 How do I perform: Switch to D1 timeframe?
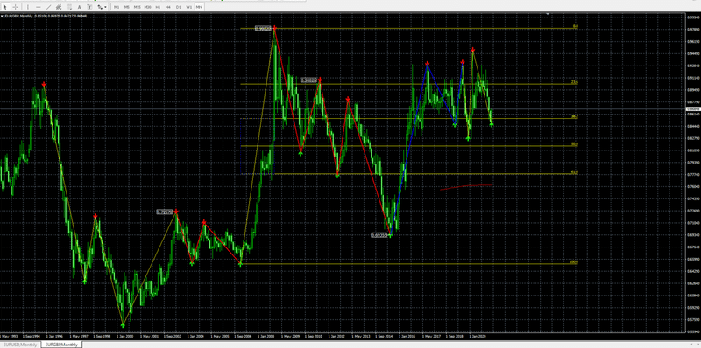click(x=179, y=7)
